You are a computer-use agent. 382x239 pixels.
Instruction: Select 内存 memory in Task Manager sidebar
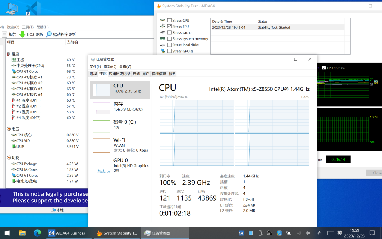tap(120, 108)
